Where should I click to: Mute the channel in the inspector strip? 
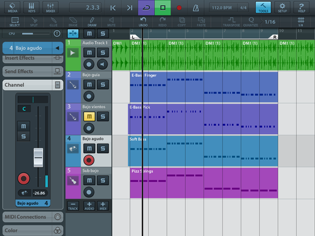(x=23, y=126)
